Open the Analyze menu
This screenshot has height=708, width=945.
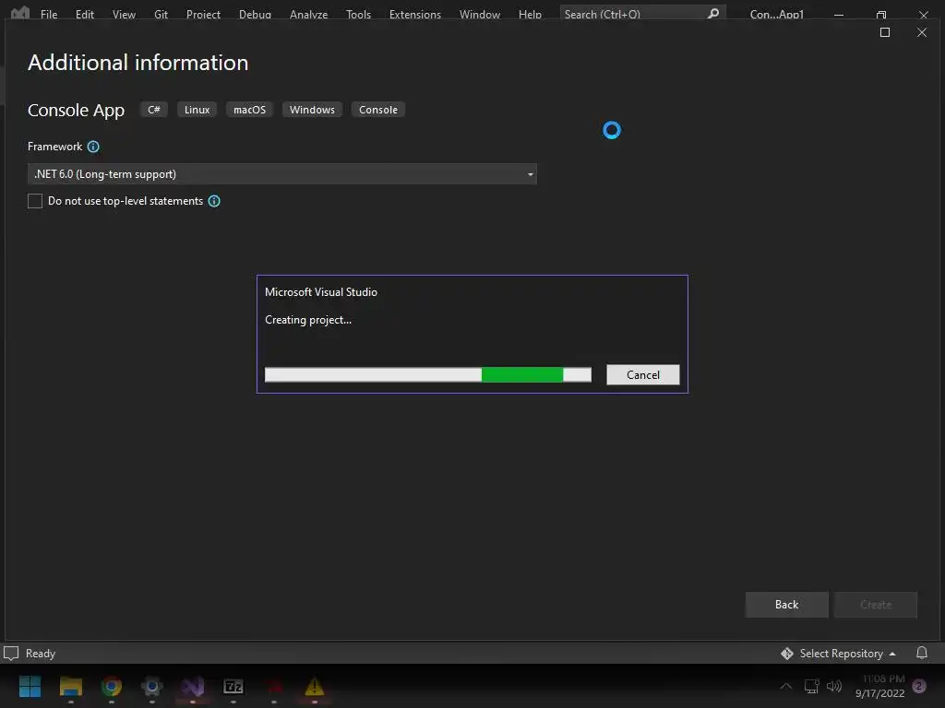(308, 14)
